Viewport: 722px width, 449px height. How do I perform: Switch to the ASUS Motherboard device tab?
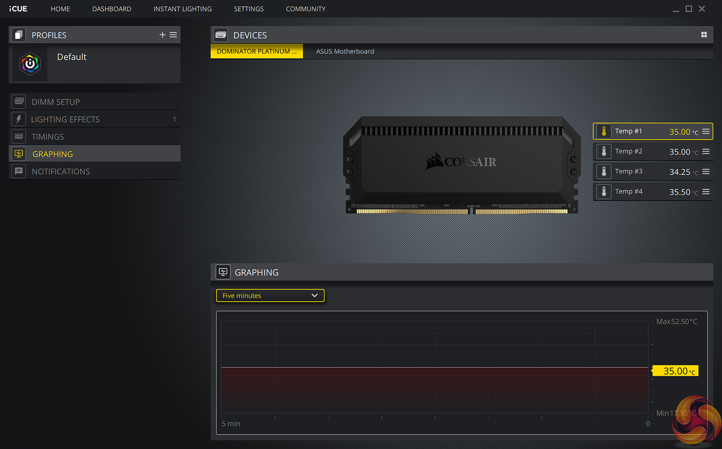[345, 51]
